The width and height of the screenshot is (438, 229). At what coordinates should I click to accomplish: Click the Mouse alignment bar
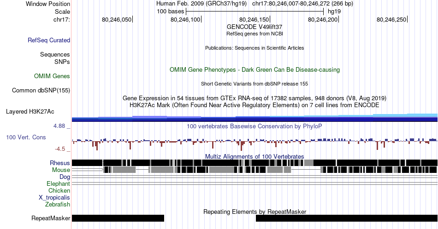point(255,170)
